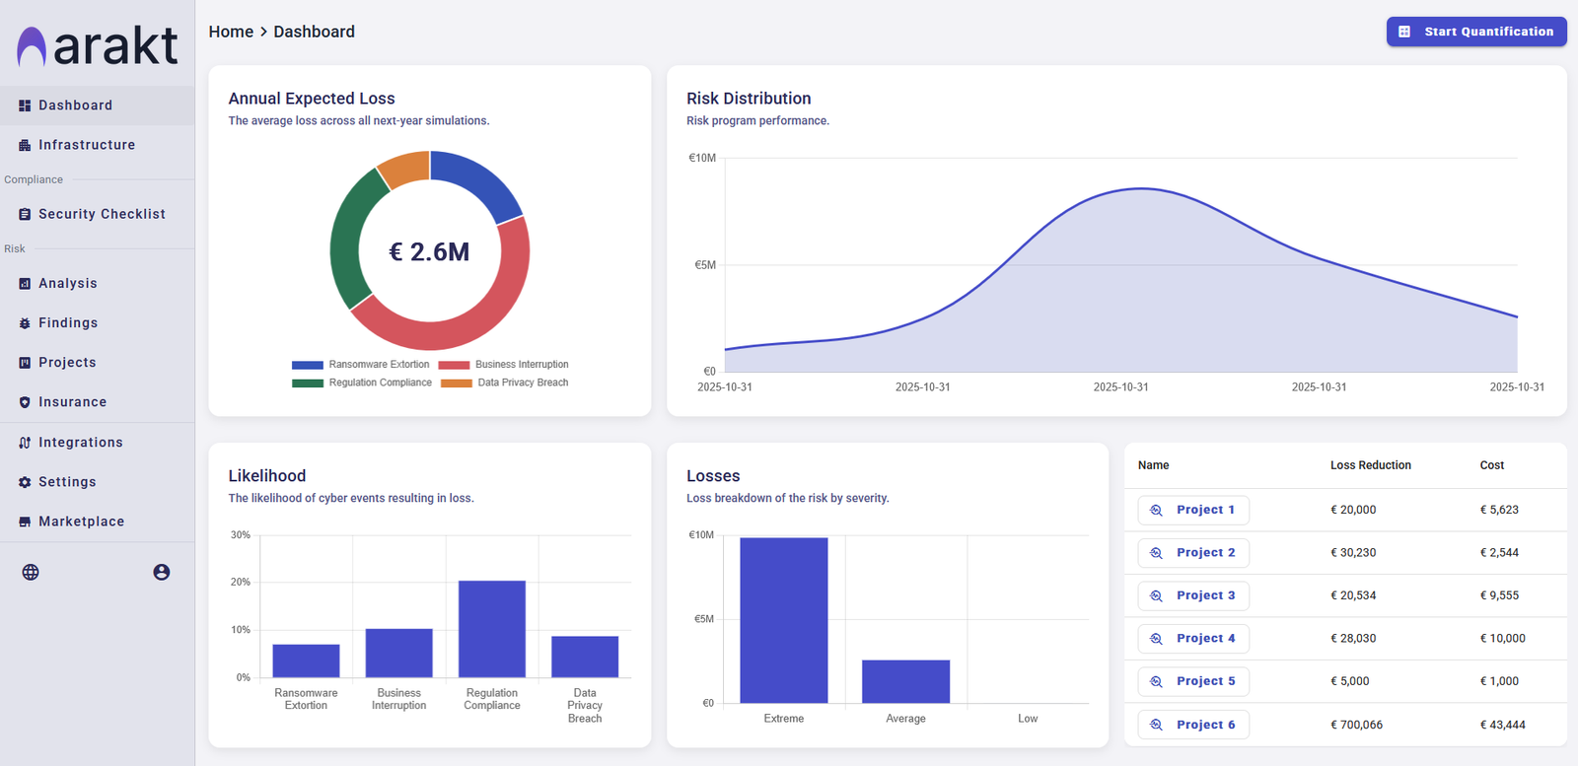Click the Insurance shield icon
Screen dimensions: 1578x766
click(25, 402)
